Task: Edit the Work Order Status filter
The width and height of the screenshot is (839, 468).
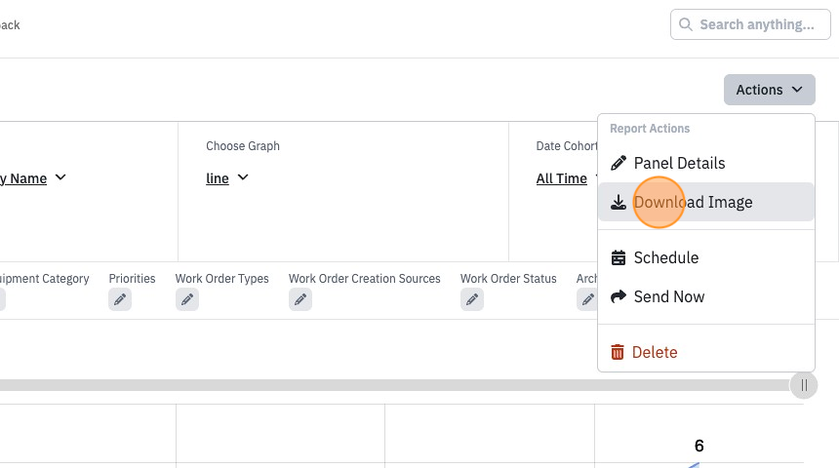Action: (x=472, y=299)
